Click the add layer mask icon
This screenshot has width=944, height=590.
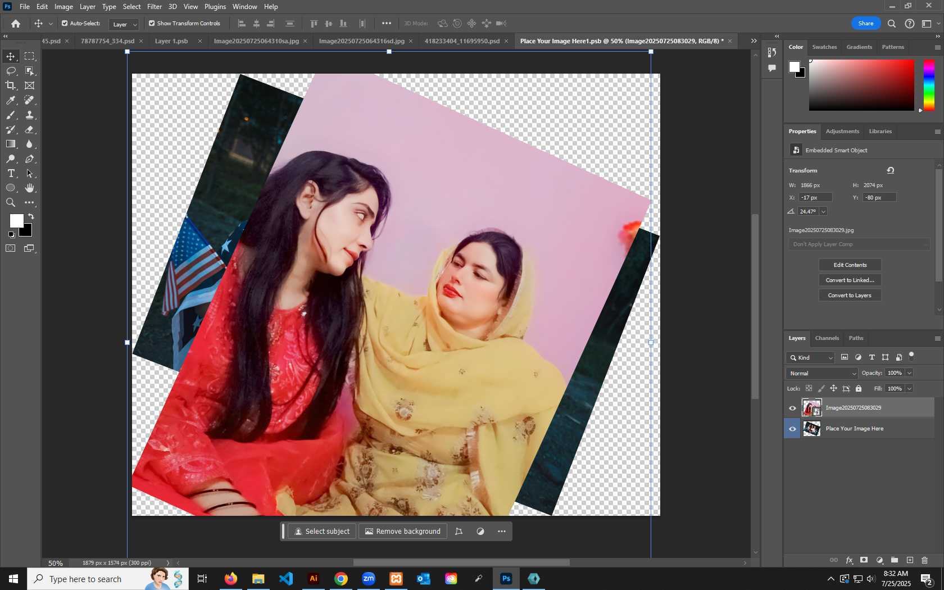point(864,560)
